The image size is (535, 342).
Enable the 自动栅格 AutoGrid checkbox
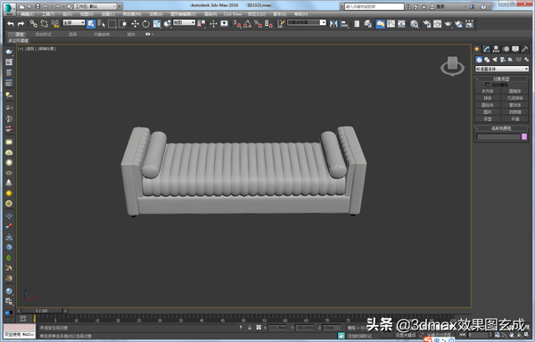488,85
